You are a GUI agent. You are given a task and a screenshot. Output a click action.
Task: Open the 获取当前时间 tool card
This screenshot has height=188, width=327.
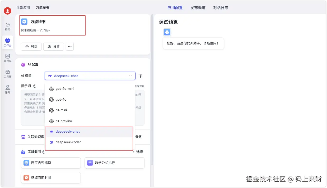[x=51, y=178]
